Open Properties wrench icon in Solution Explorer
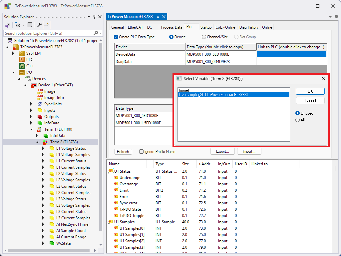This screenshot has width=341, height=256. 39,25
